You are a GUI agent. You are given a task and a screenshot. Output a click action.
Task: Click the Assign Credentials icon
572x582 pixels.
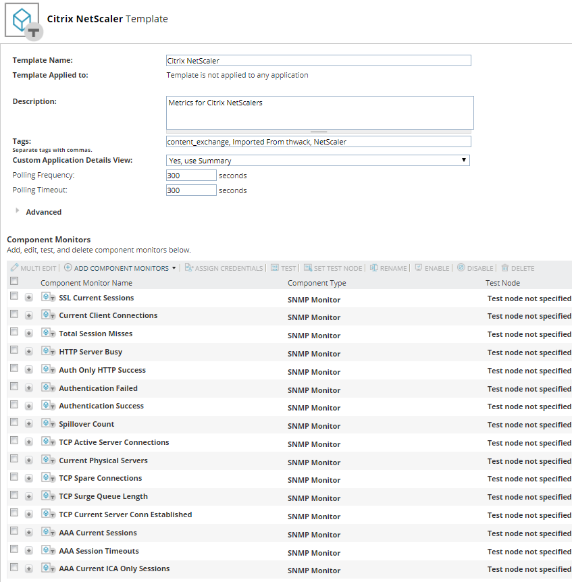tap(189, 267)
